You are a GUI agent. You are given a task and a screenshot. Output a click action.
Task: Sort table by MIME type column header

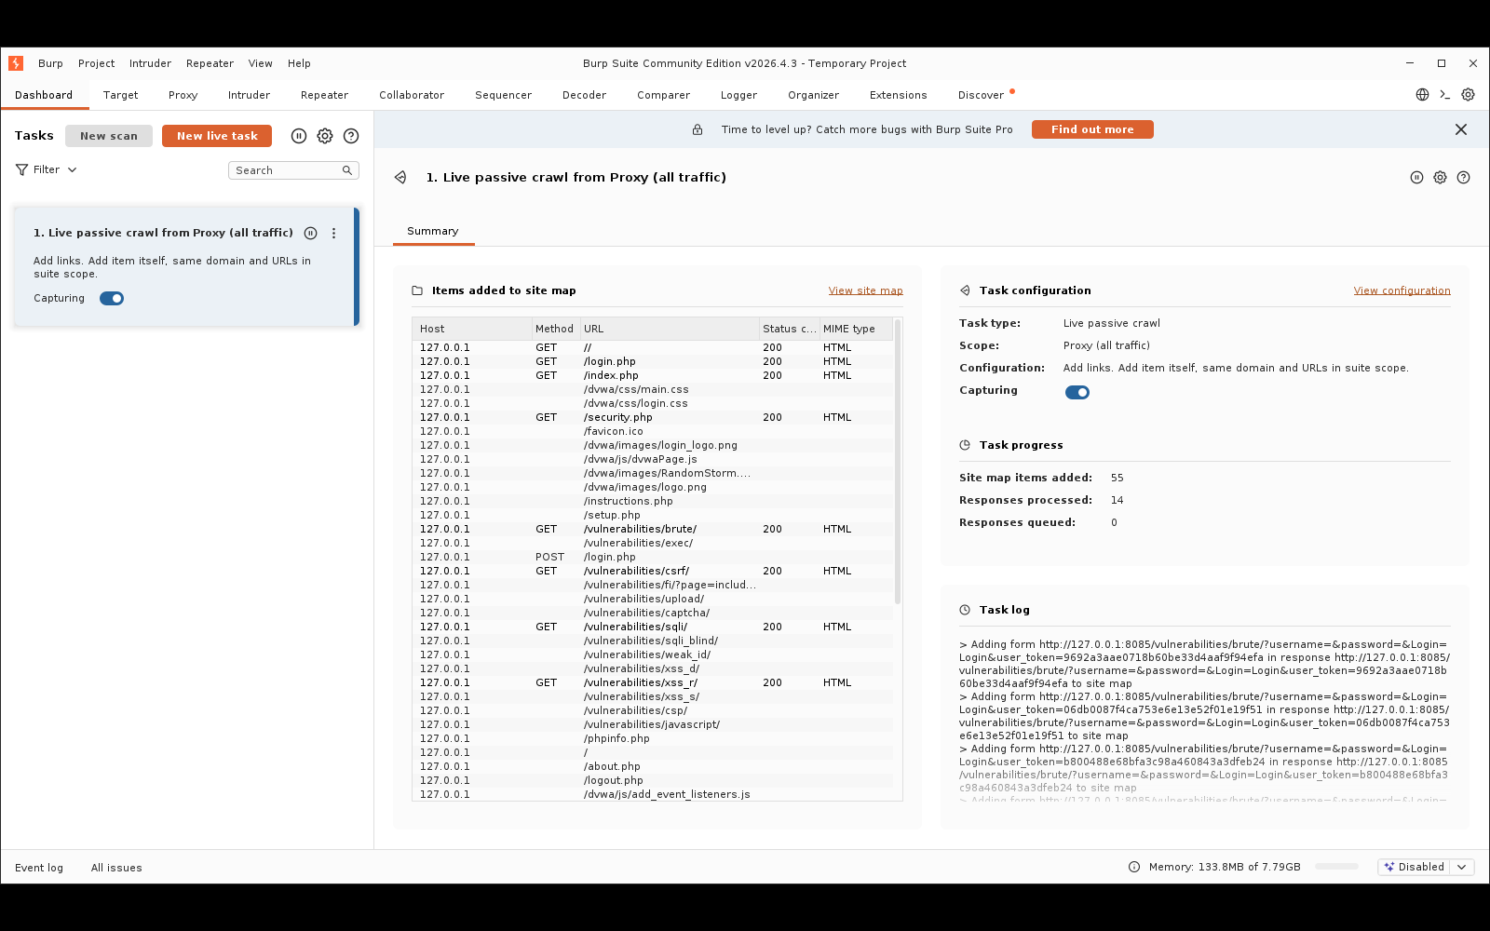click(856, 329)
